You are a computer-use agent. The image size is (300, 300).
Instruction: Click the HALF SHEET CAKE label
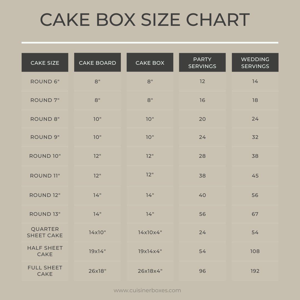[x=45, y=251]
